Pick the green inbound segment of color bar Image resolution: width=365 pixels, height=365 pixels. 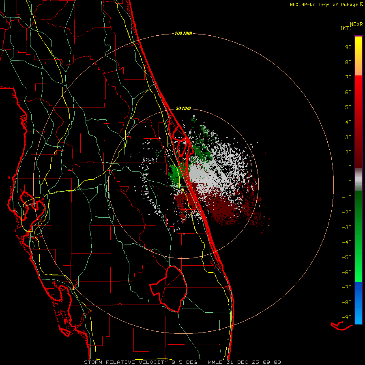[x=358, y=237]
